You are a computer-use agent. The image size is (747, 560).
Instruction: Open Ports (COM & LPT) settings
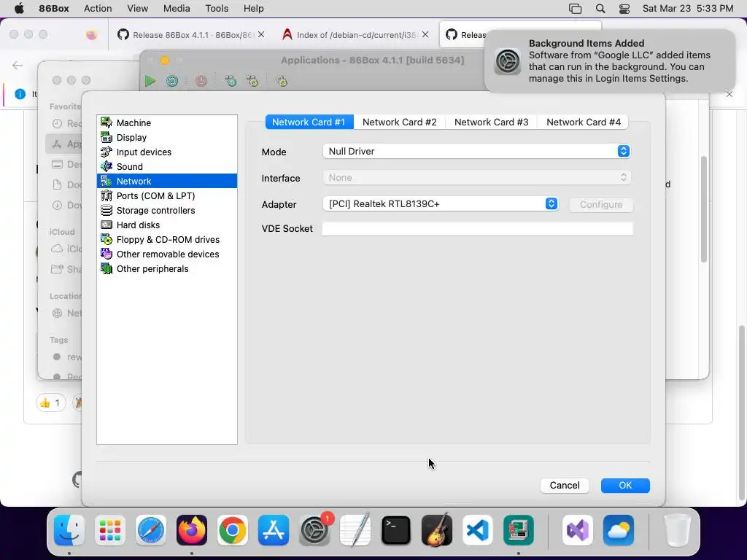point(167,195)
